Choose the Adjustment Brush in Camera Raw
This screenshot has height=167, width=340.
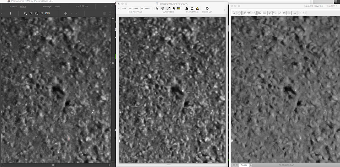tap(279, 13)
